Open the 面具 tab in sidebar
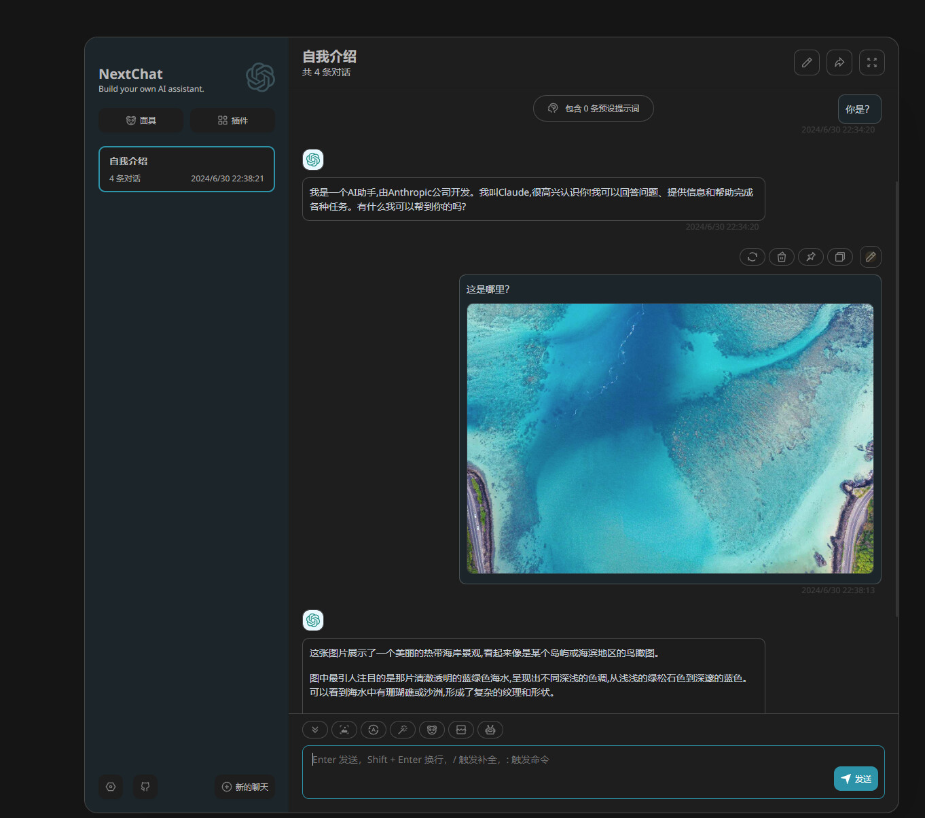The height and width of the screenshot is (818, 925). point(141,120)
